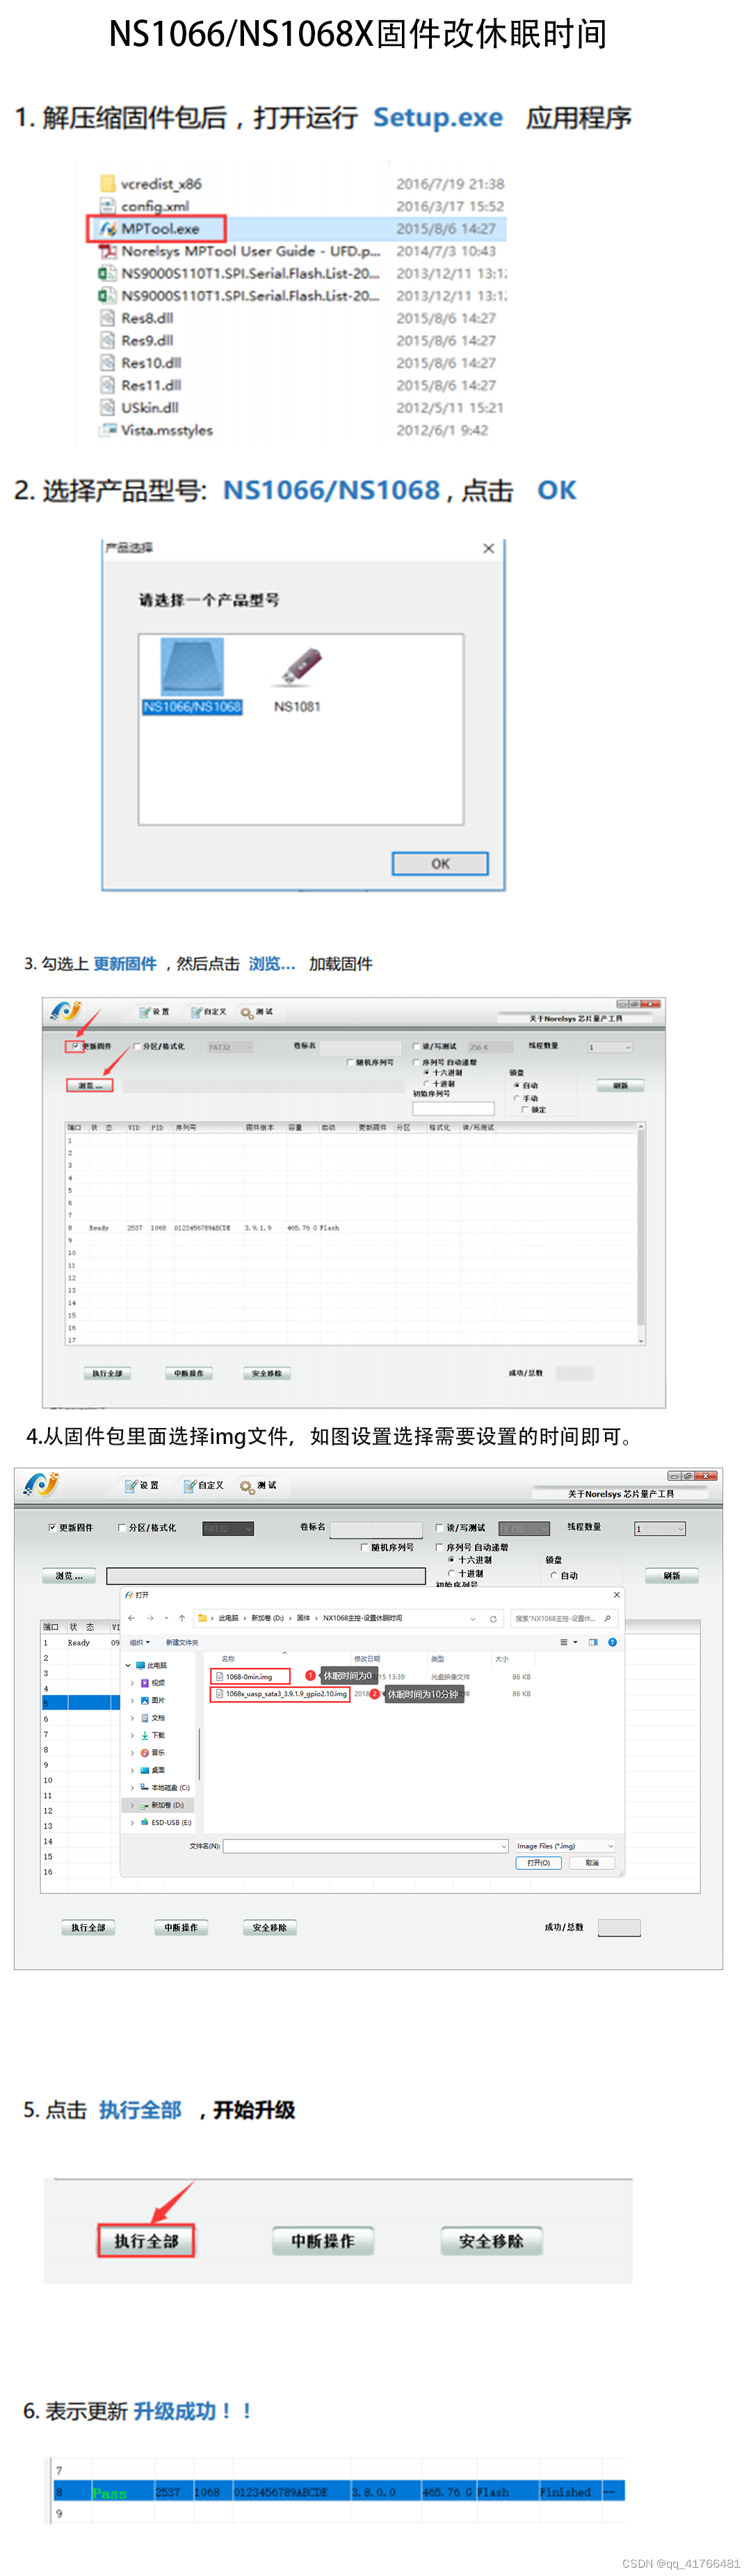Screen dimensions: 751x2576
Task: Click 打开(O) in the file dialog
Action: [539, 1863]
